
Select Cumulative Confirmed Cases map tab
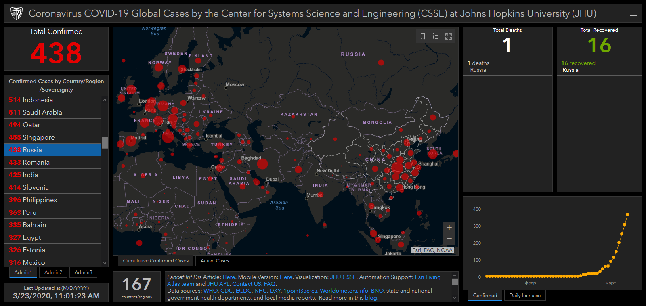[155, 261]
